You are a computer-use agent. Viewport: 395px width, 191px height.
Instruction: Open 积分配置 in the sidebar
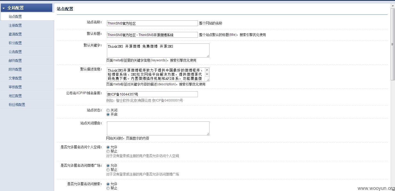coord(15,43)
